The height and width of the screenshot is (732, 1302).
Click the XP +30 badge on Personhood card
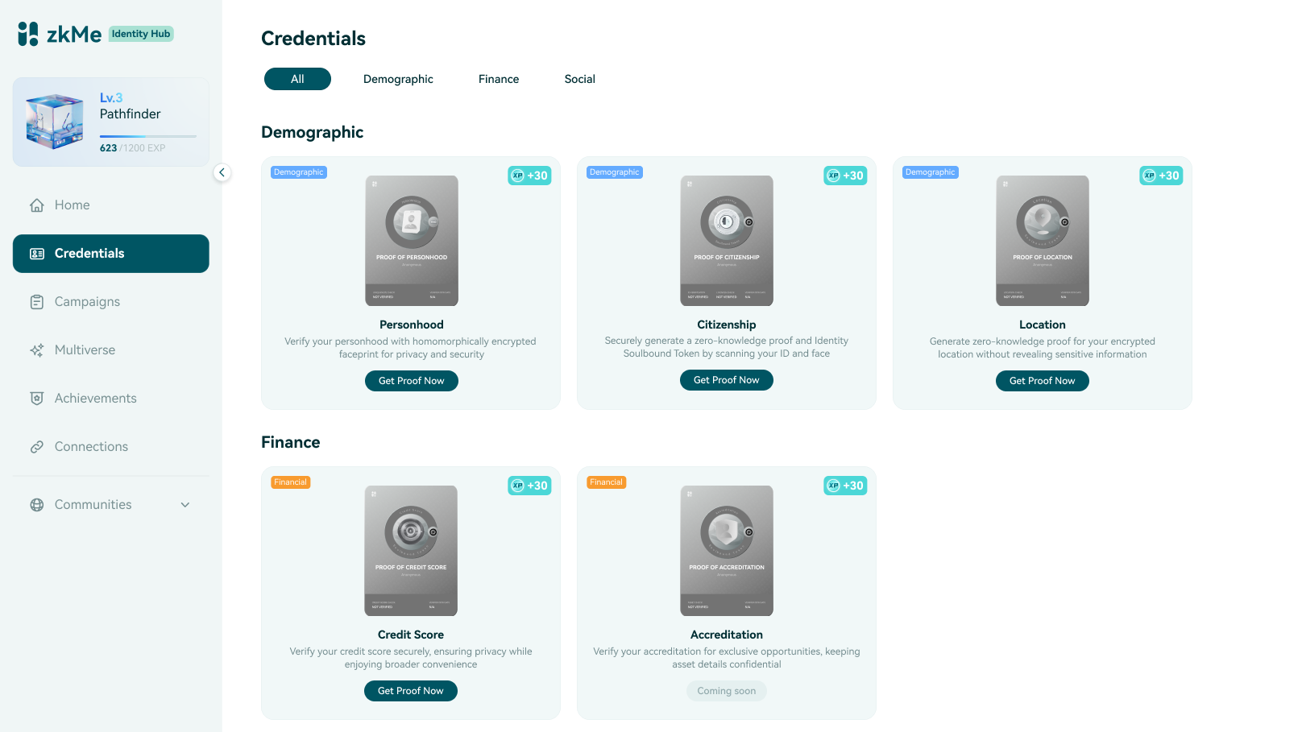click(x=529, y=175)
